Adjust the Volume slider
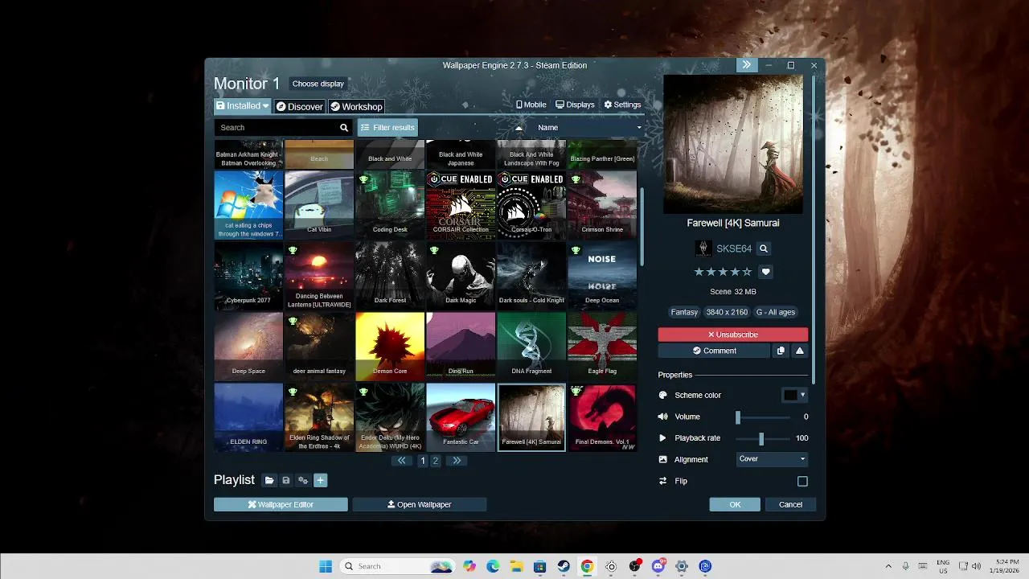This screenshot has height=579, width=1029. coord(763,417)
